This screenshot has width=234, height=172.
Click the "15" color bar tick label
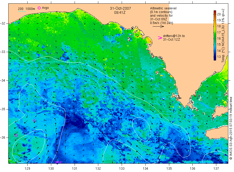tap(219, 45)
